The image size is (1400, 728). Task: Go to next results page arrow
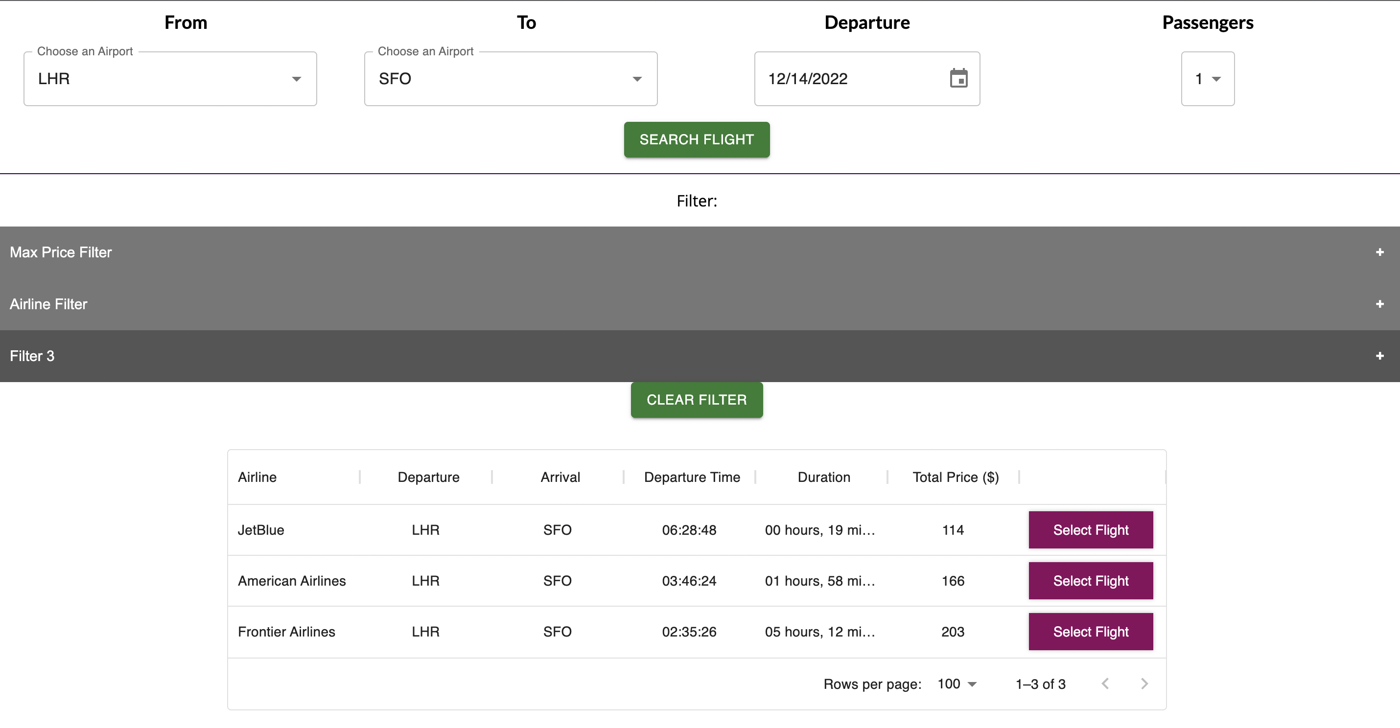[x=1144, y=683]
